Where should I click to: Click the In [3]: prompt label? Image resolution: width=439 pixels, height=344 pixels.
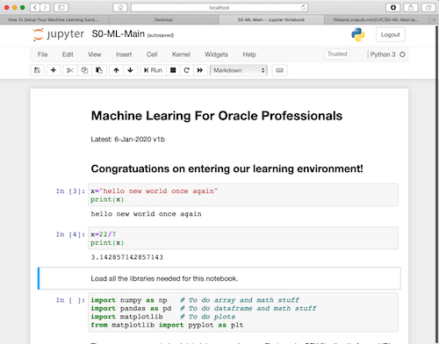tap(70, 191)
